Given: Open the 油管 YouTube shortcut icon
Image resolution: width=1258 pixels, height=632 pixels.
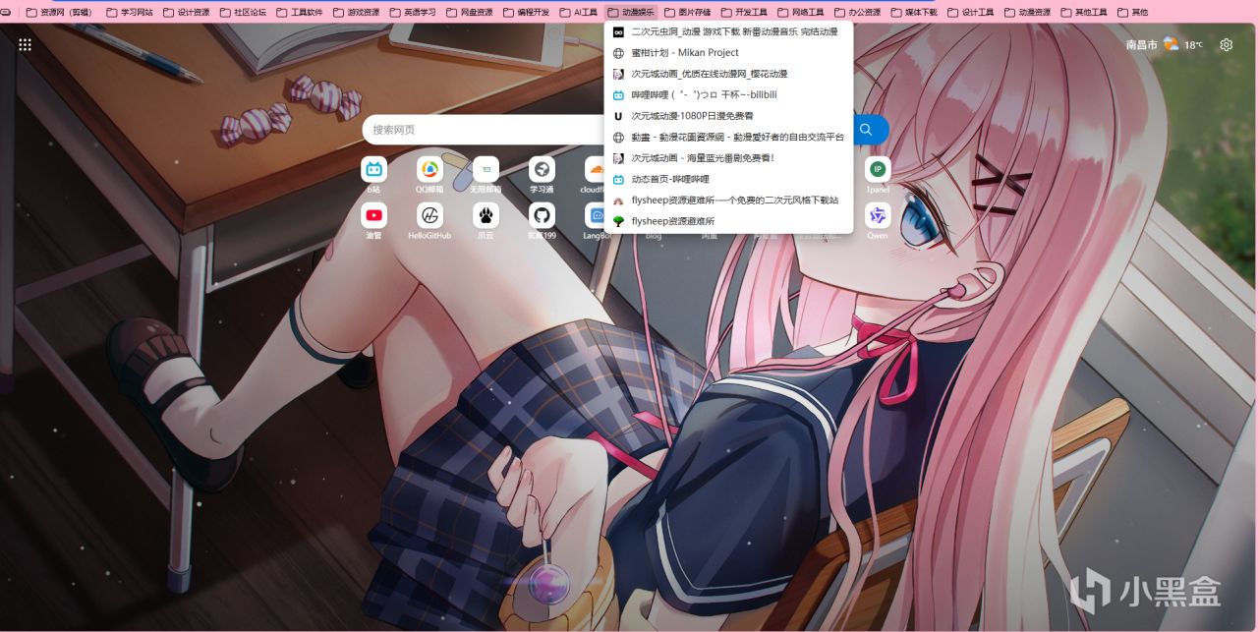Looking at the screenshot, I should (373, 215).
